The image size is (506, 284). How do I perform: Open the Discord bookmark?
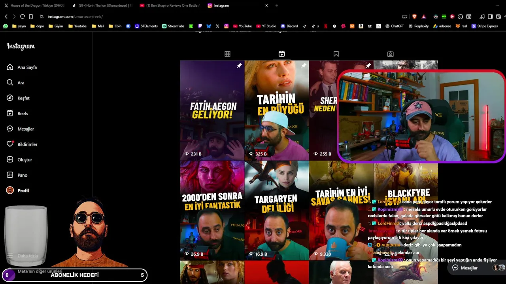[x=289, y=26]
